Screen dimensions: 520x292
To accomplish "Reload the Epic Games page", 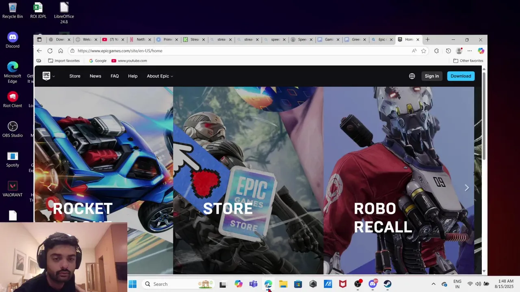I will point(50,51).
